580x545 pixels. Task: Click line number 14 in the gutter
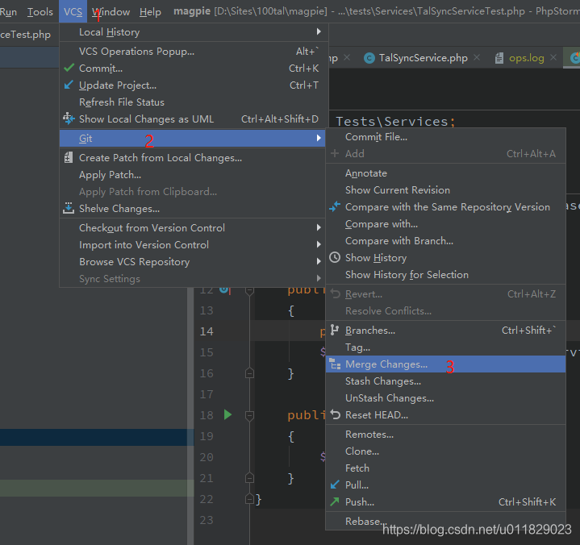[207, 331]
